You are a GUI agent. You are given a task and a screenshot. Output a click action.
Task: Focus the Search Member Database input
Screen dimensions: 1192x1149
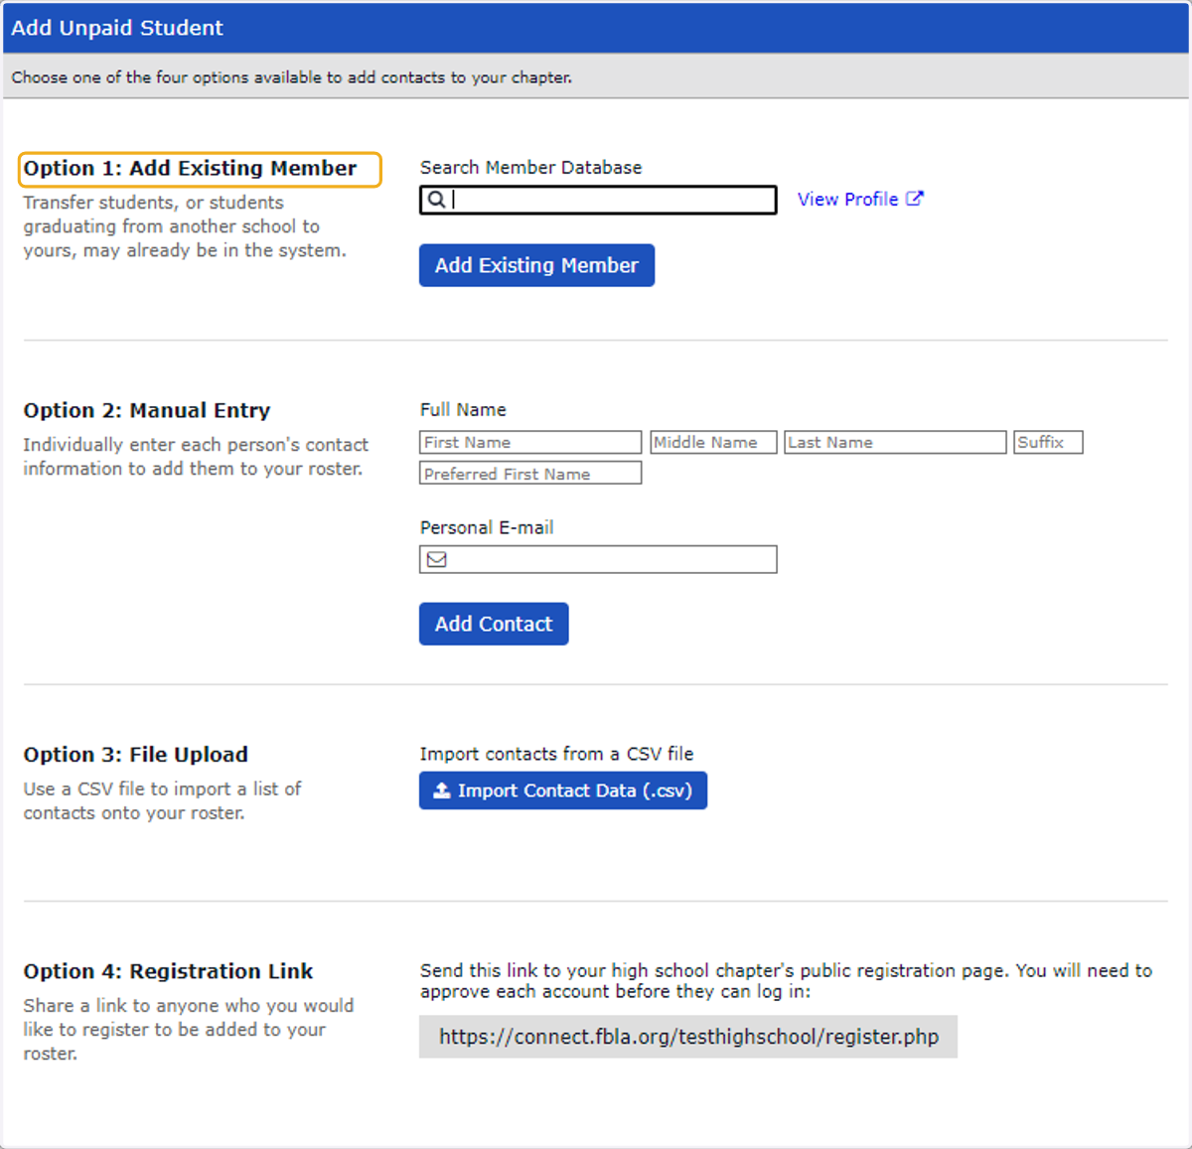598,200
